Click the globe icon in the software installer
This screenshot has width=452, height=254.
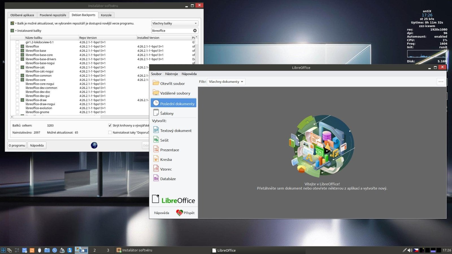click(94, 145)
